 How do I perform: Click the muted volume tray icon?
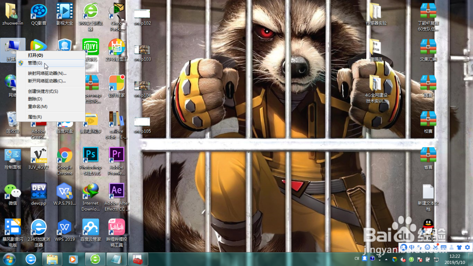coord(403,259)
